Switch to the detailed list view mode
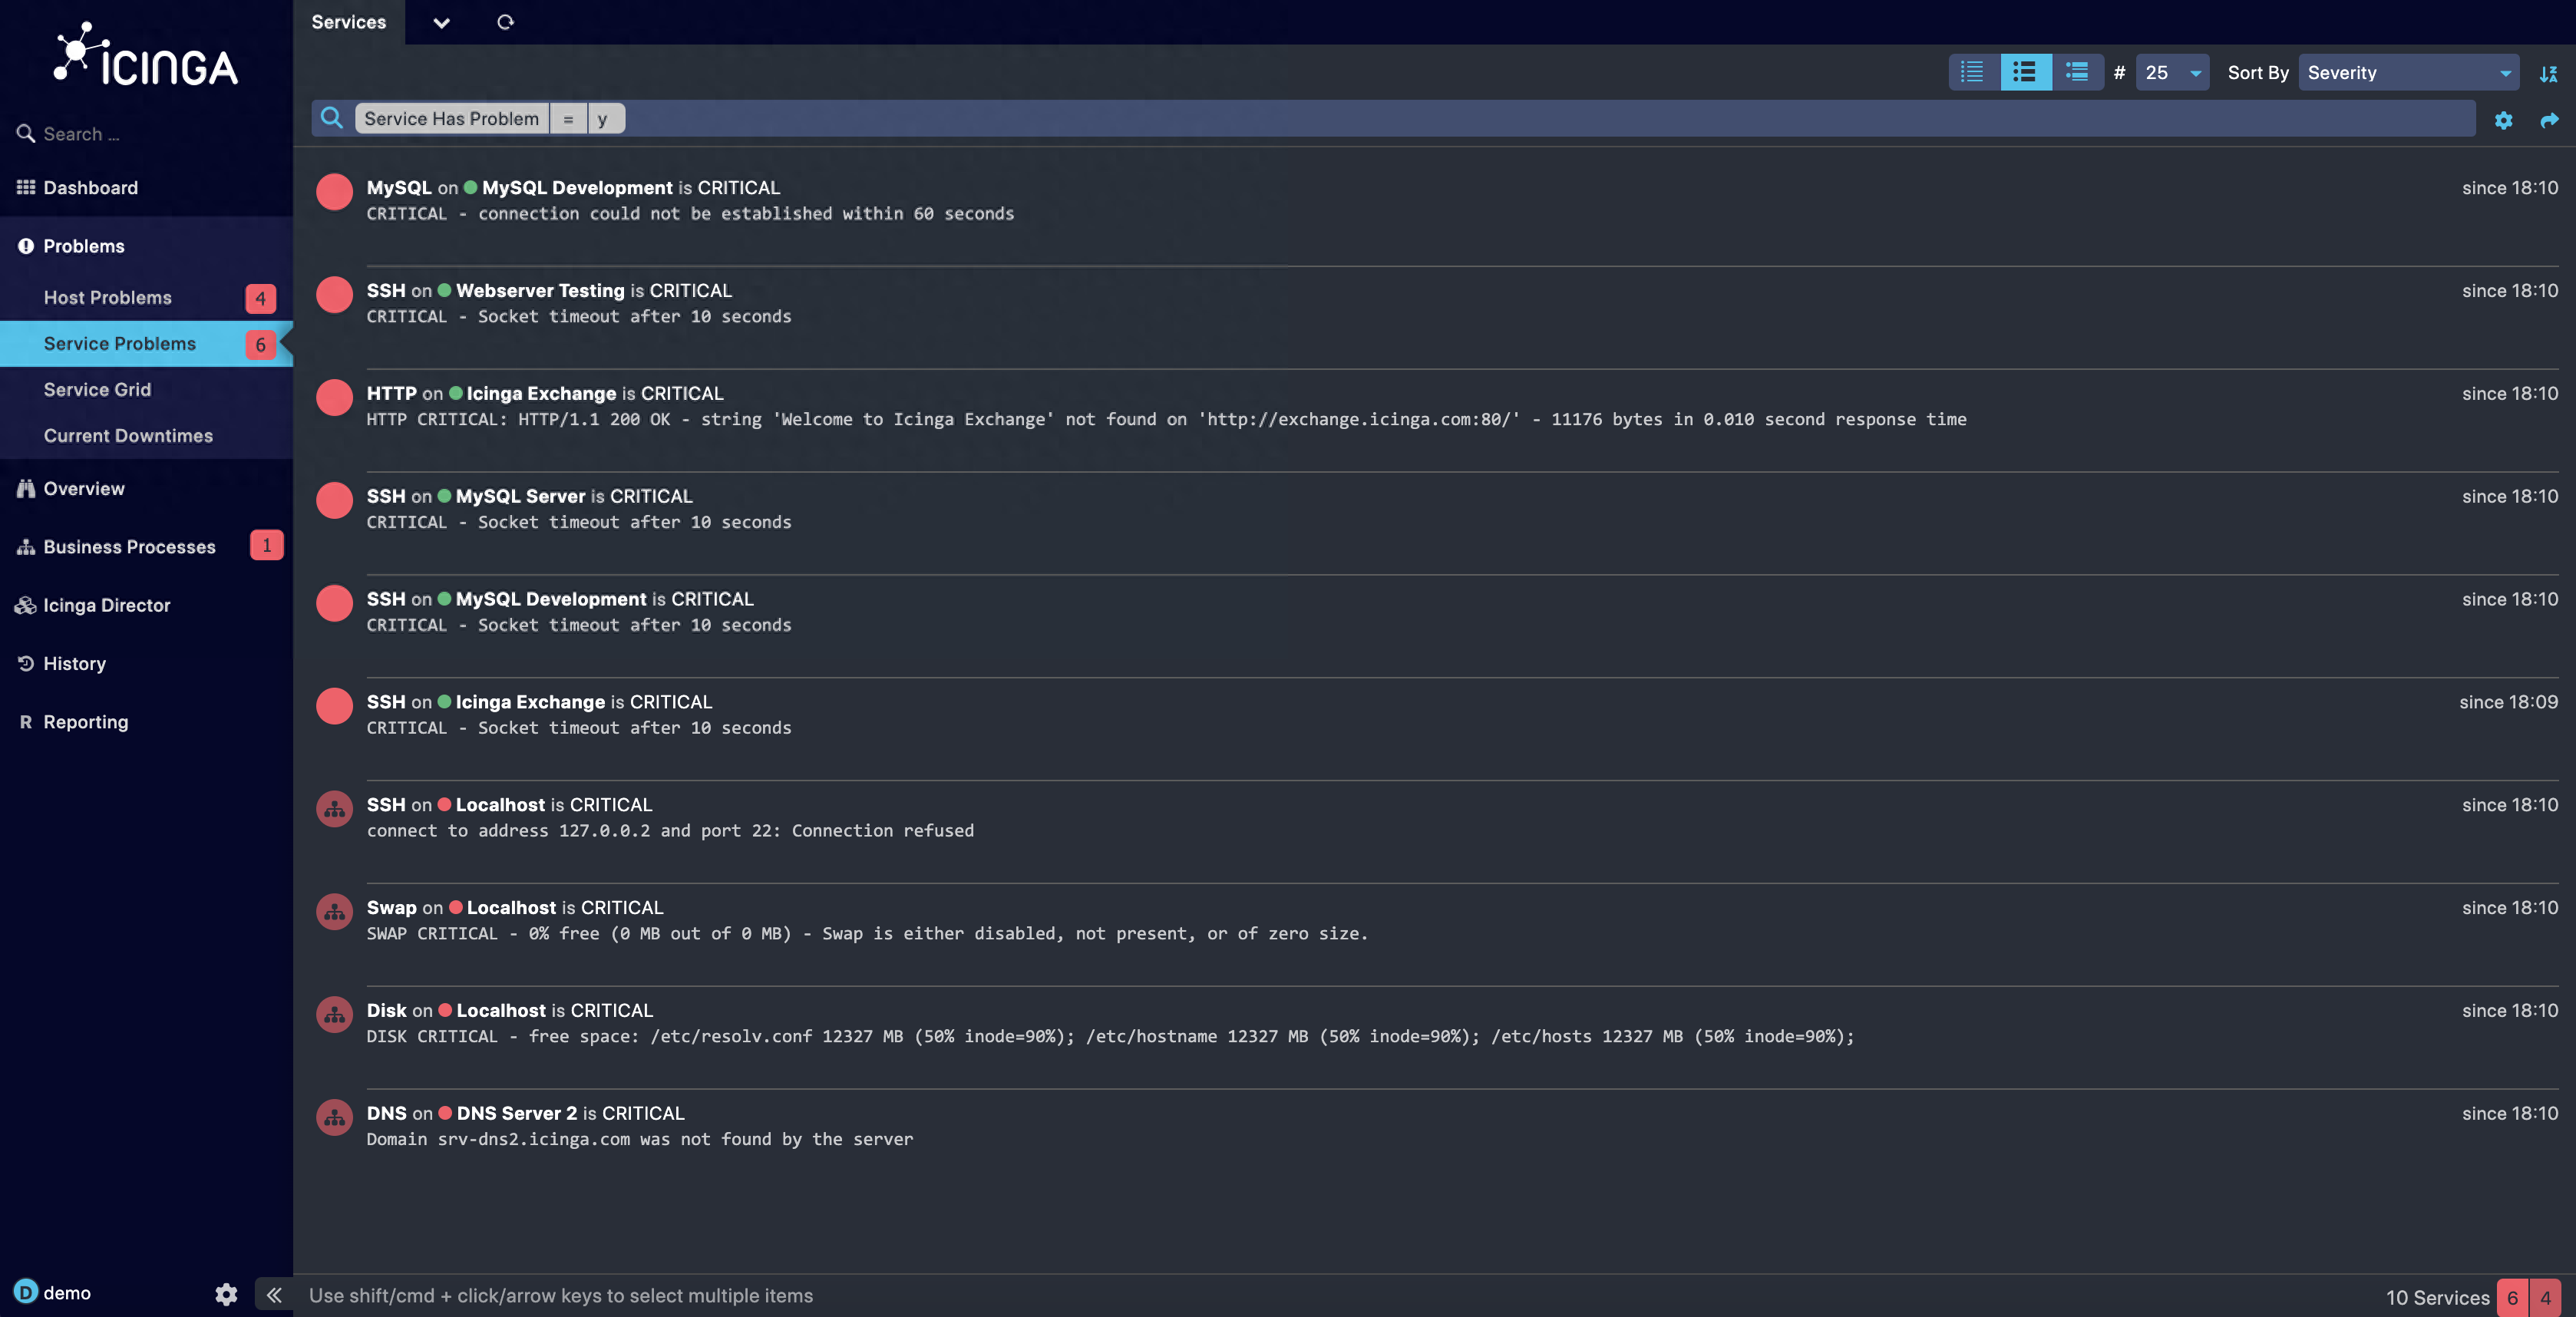 (2077, 72)
